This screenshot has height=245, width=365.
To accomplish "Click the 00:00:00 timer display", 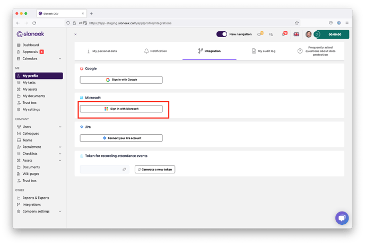I will 335,34.
